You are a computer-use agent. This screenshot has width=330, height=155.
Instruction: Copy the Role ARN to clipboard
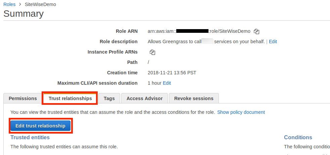256,31
